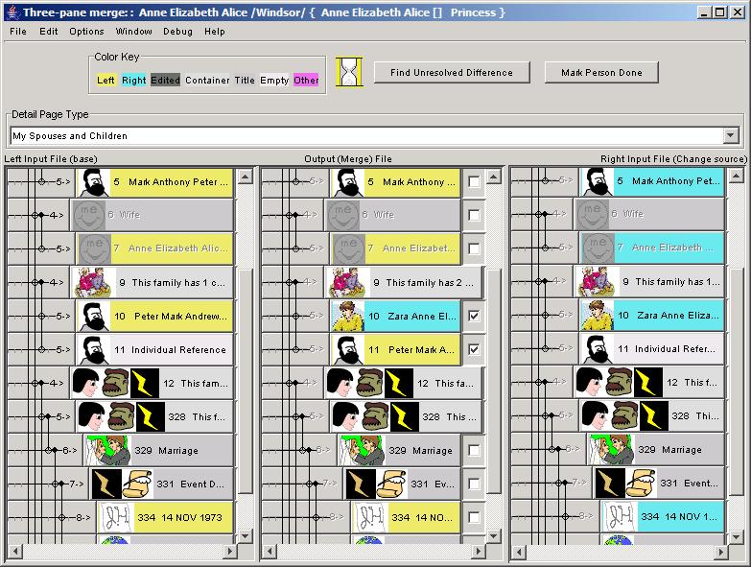Image resolution: width=751 pixels, height=567 pixels.
Task: Tick the checkbox for the 5 Mark Anthony output row
Action: 474,181
